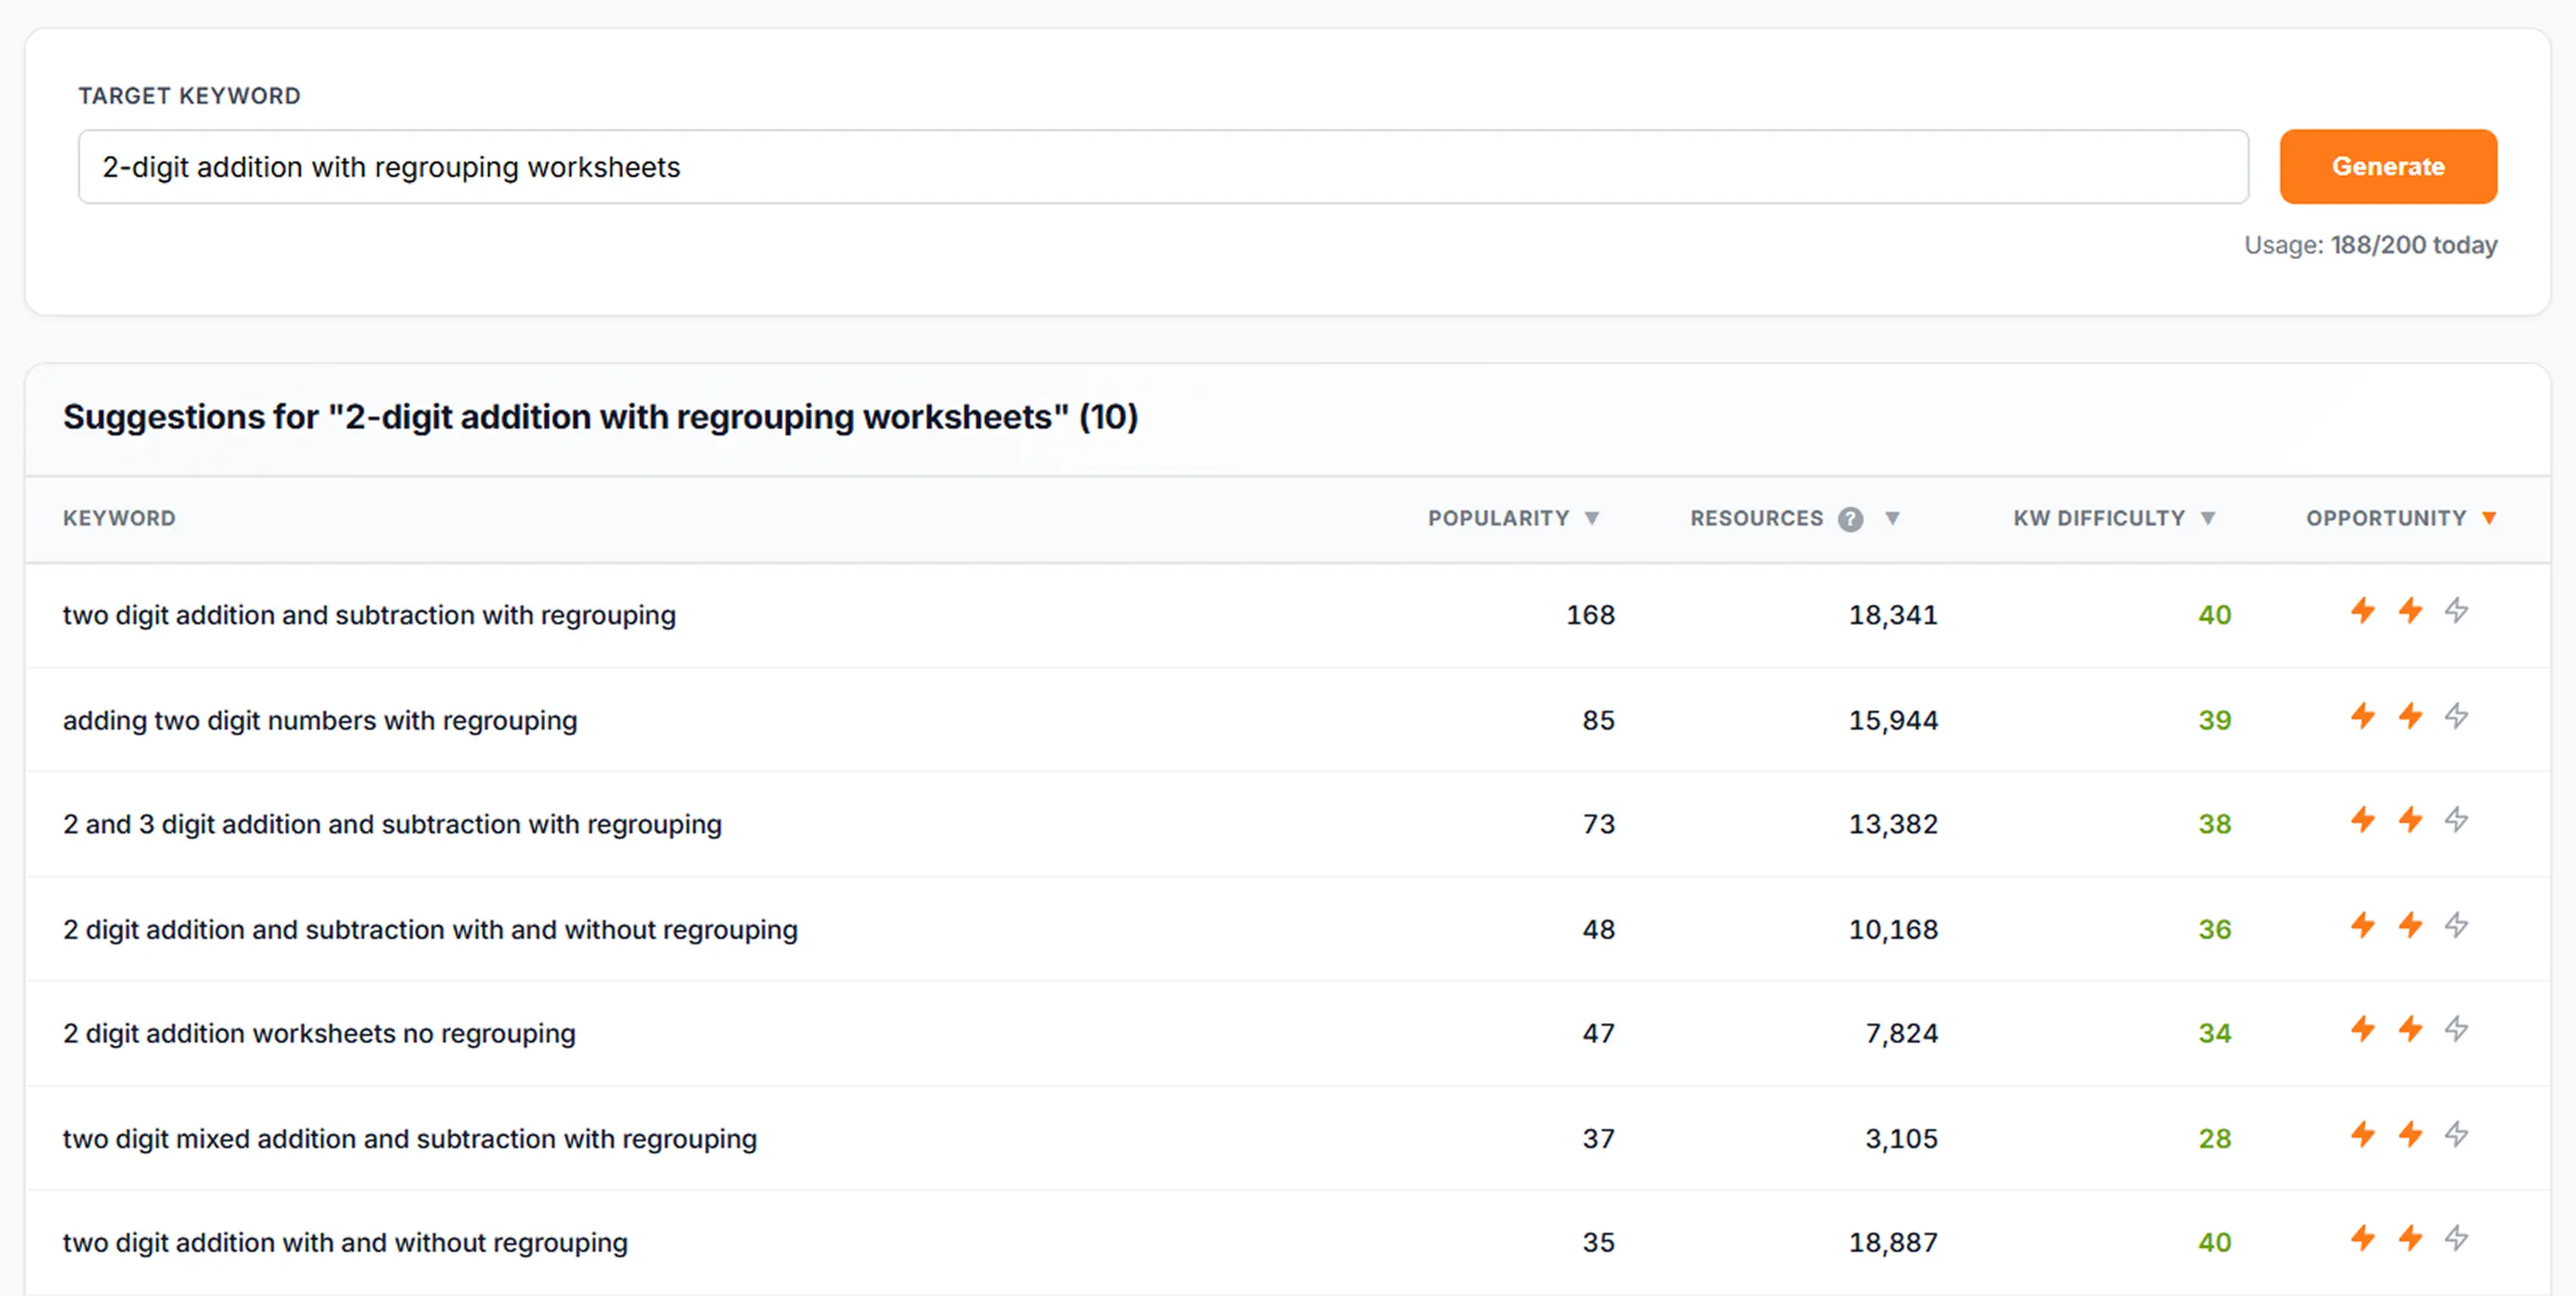Click first opportunity bolt in 7,824 row
The height and width of the screenshot is (1296, 2576).
2362,1029
